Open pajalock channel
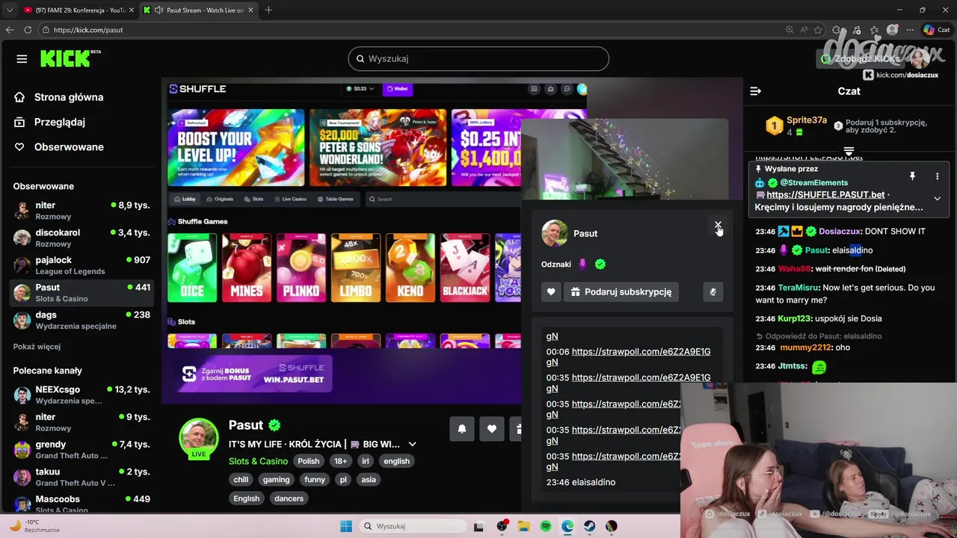The height and width of the screenshot is (538, 957). [x=82, y=265]
